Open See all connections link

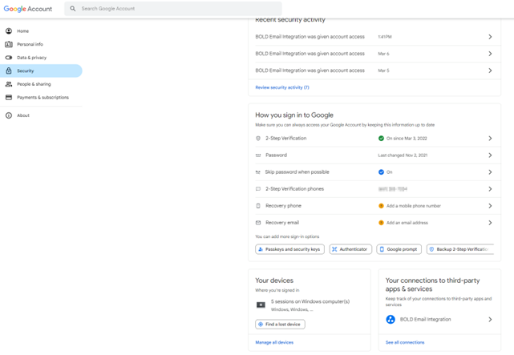[405, 342]
